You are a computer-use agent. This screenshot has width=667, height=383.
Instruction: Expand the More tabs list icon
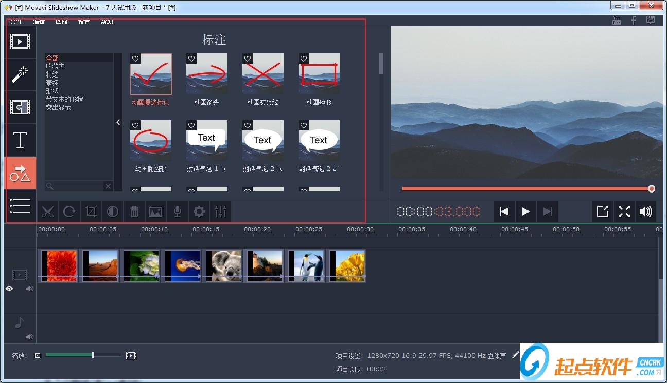20,205
